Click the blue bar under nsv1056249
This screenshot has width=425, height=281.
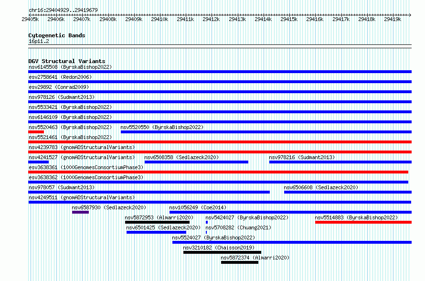(290, 212)
